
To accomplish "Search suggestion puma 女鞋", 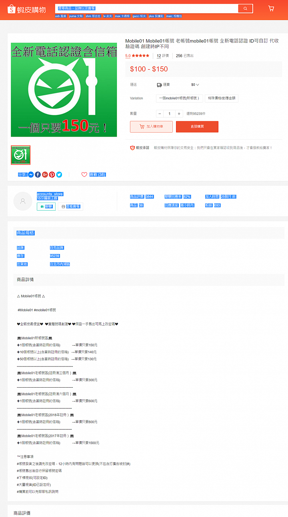I will point(76,16).
